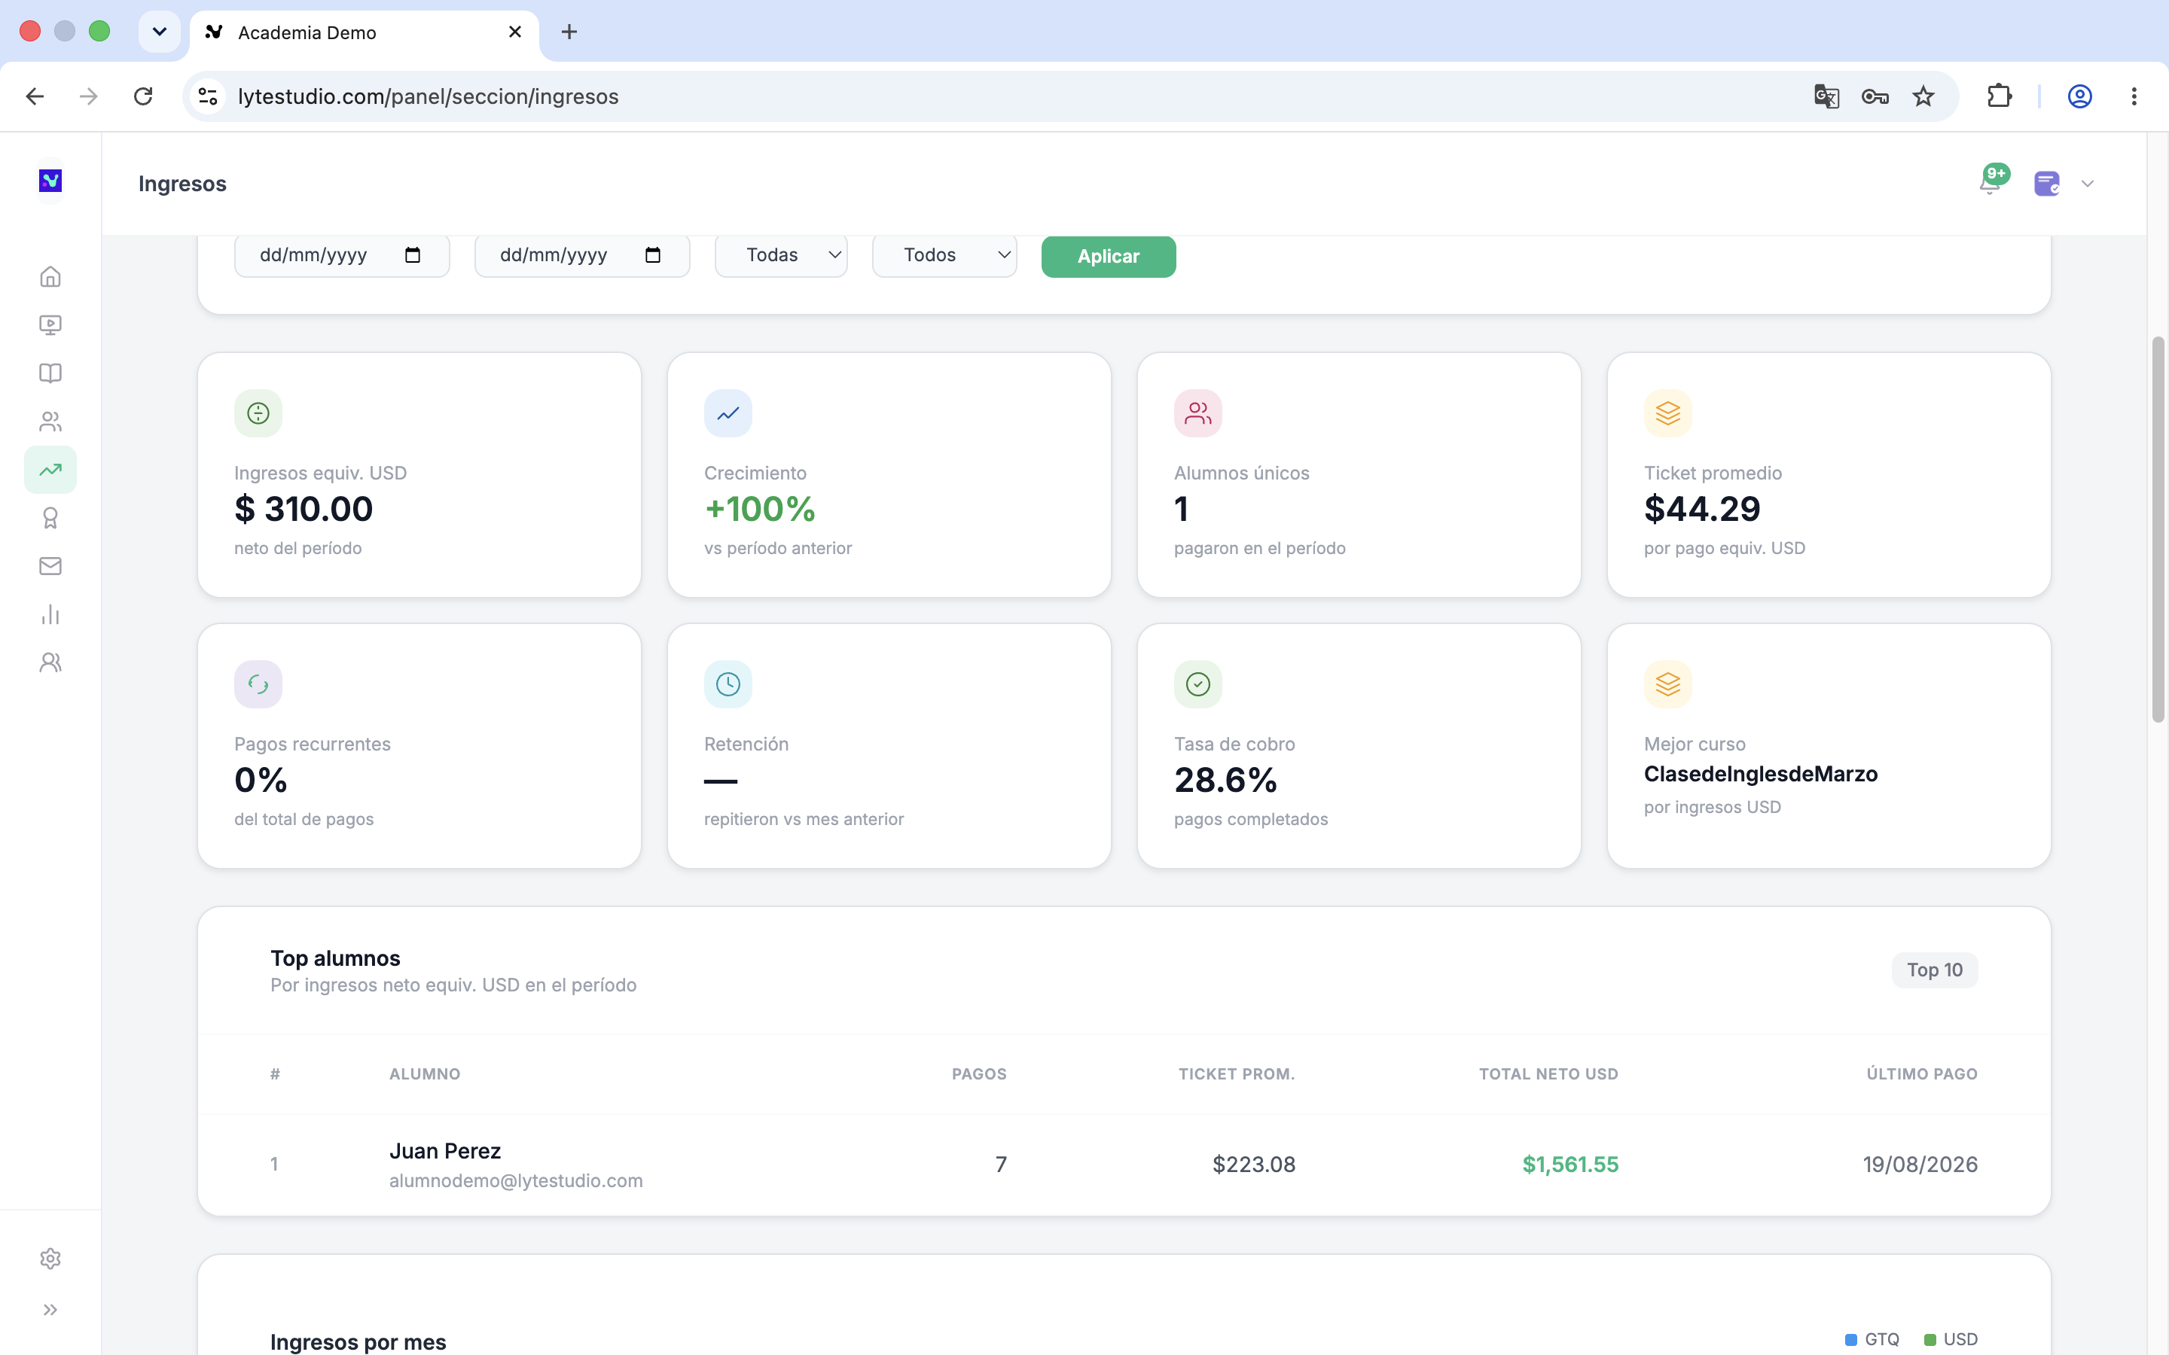Expand the account menu chevron
Screen dimensions: 2169x1355
(2088, 184)
